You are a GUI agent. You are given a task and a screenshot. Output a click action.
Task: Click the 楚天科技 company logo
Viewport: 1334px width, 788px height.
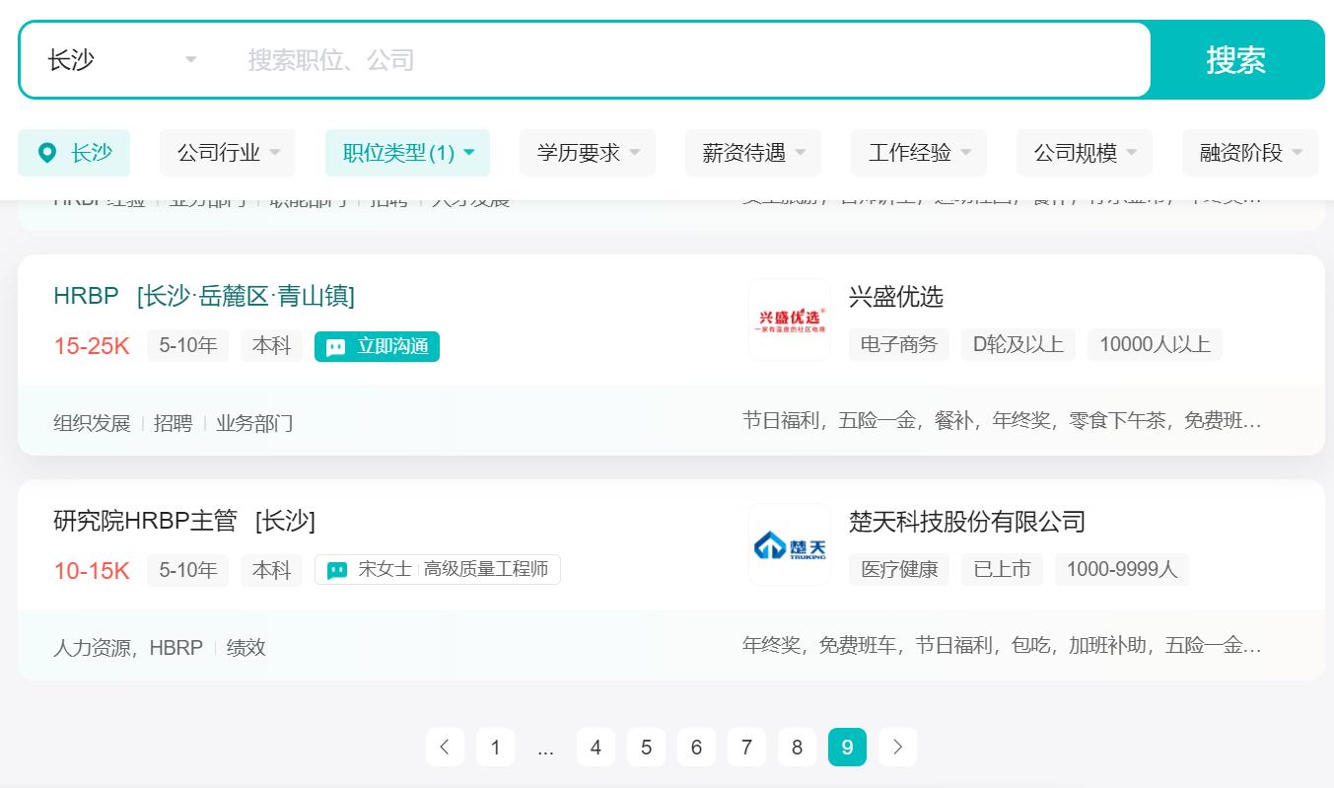(789, 543)
